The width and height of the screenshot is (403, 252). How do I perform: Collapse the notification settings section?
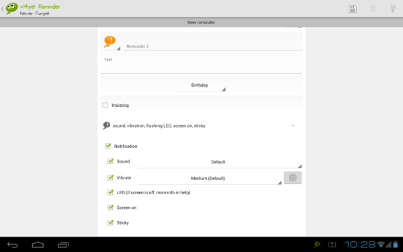(x=293, y=126)
